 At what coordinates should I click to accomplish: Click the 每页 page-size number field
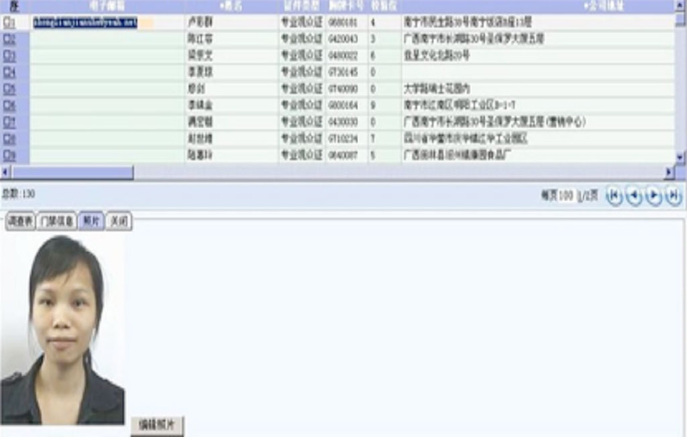click(566, 196)
